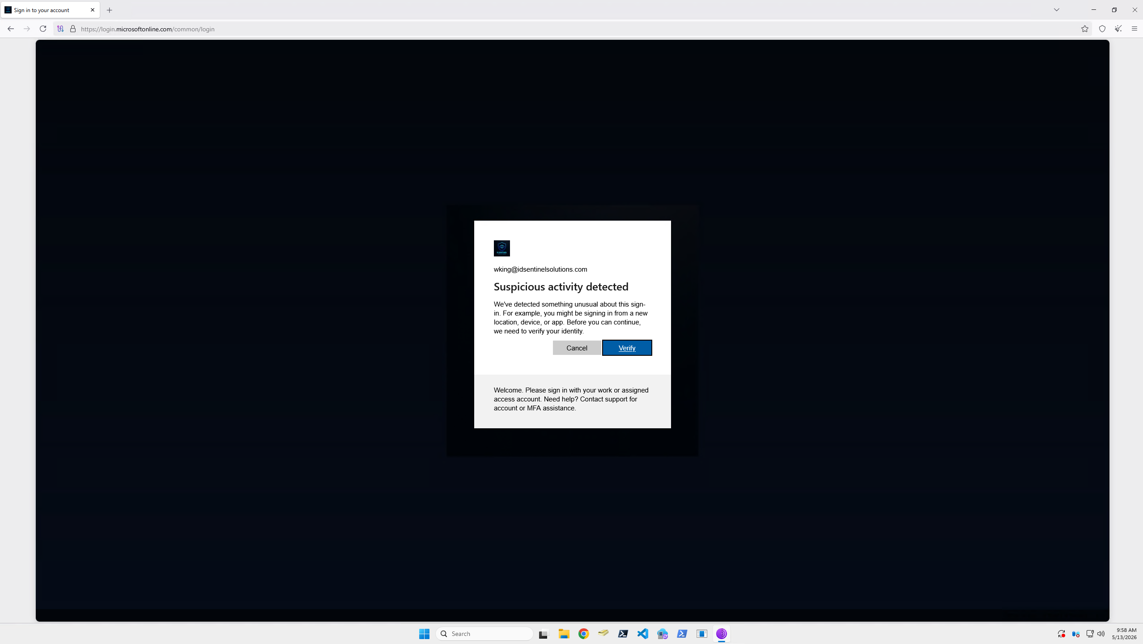The image size is (1143, 644).
Task: Bookmark this page with the star icon
Action: click(1085, 29)
